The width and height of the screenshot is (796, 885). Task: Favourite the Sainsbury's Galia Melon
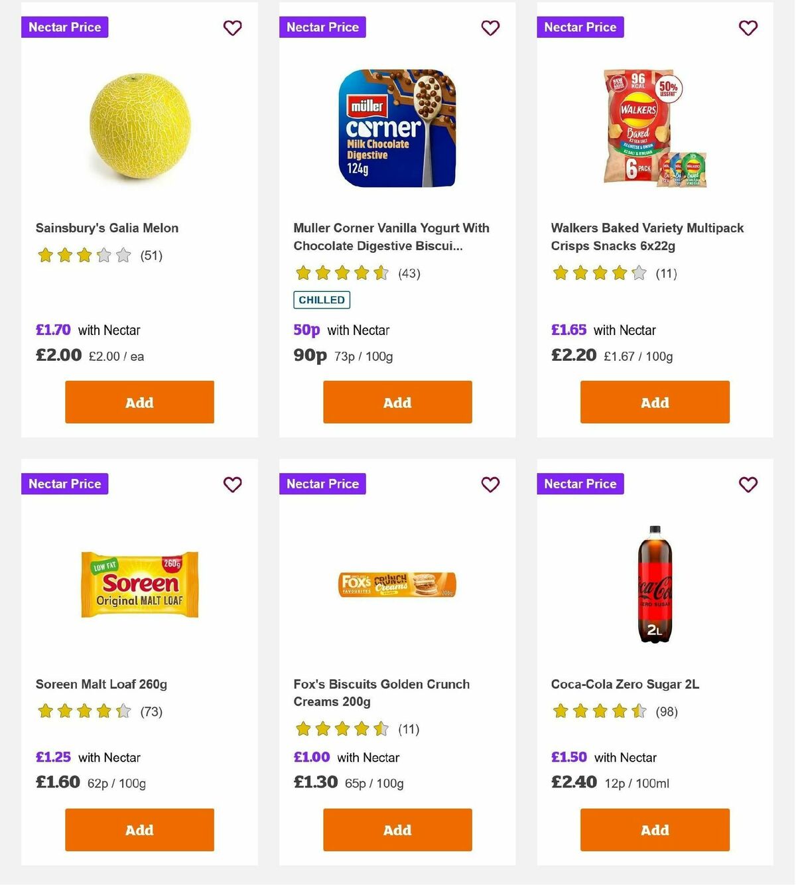(232, 28)
